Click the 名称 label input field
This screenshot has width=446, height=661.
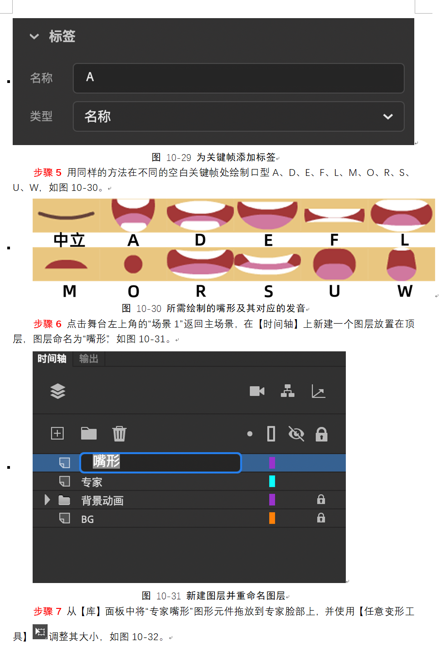238,78
